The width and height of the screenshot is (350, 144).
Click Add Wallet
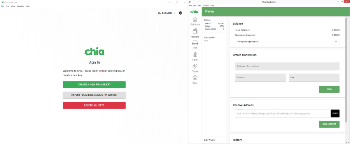point(209,140)
